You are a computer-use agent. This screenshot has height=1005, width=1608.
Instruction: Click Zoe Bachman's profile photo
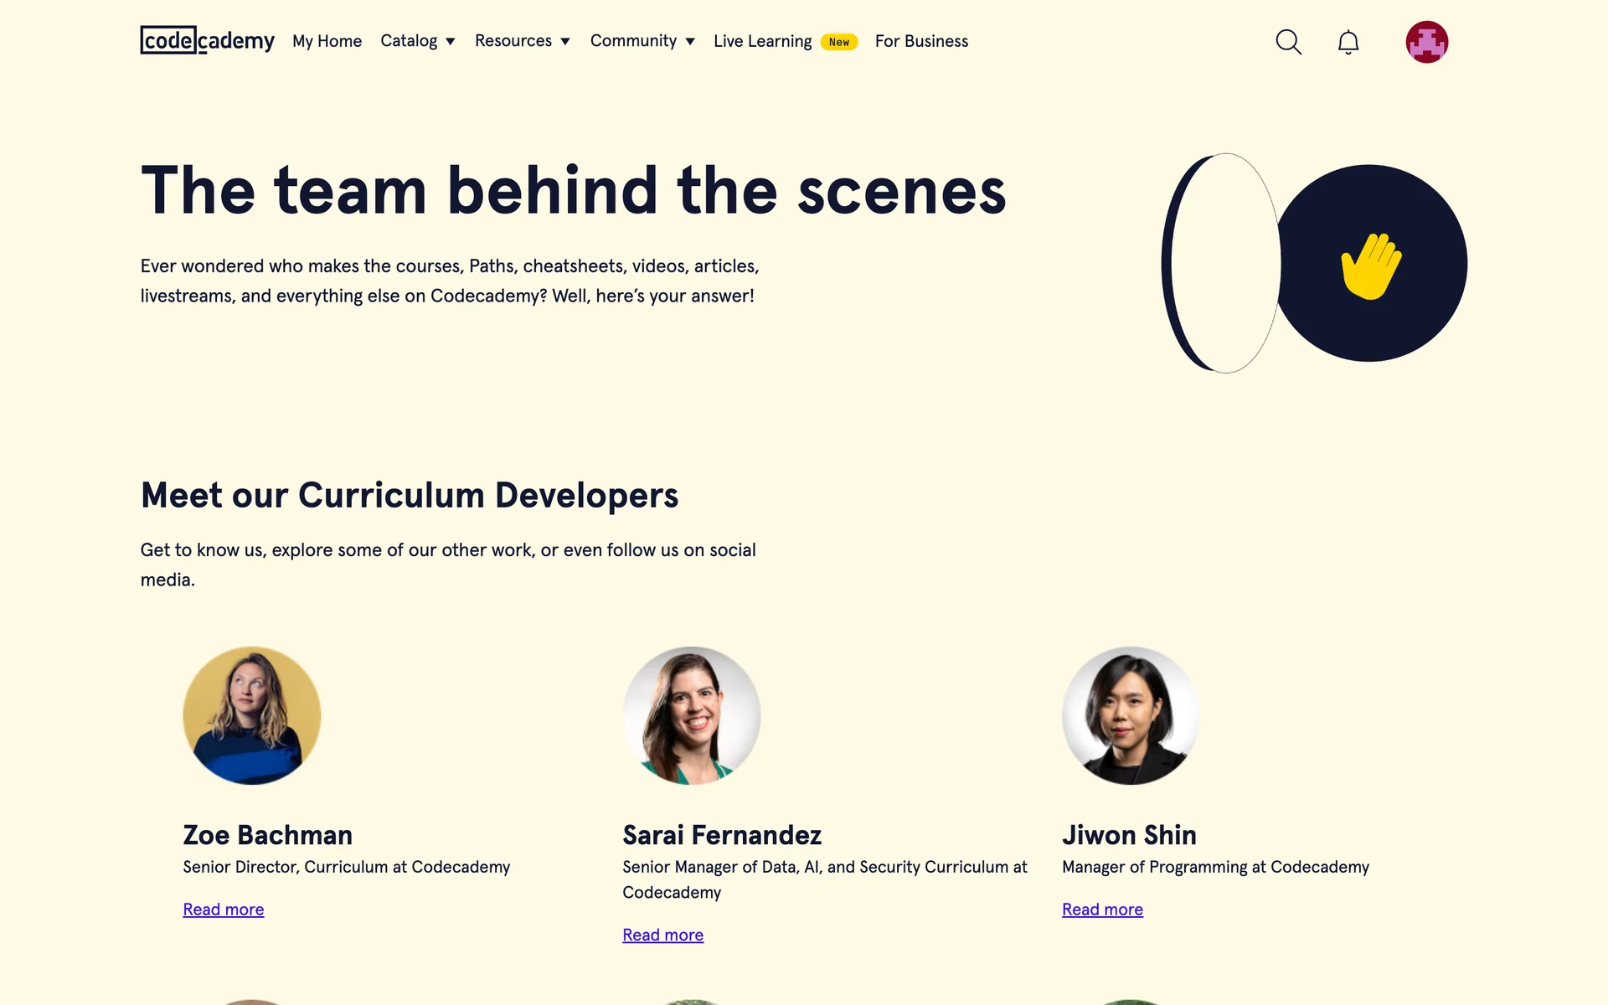(x=252, y=715)
